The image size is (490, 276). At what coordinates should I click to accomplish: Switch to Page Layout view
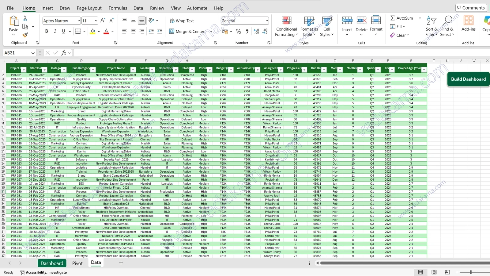point(434,272)
